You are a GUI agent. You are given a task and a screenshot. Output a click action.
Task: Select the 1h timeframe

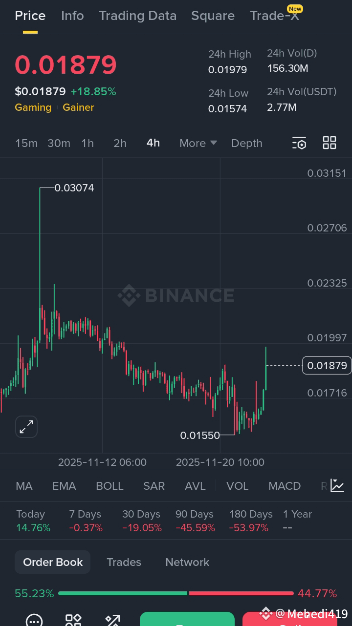[88, 143]
